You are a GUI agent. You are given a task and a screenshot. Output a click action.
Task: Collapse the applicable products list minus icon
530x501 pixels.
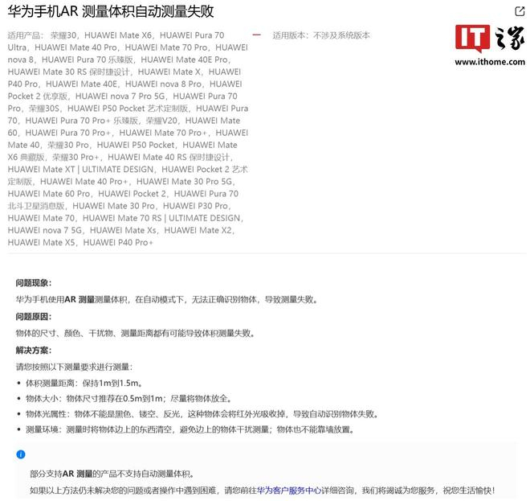coord(256,35)
